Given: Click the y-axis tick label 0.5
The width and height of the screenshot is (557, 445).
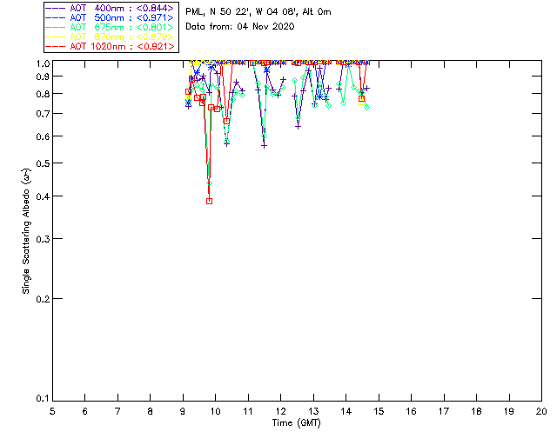Looking at the screenshot, I should pos(41,163).
